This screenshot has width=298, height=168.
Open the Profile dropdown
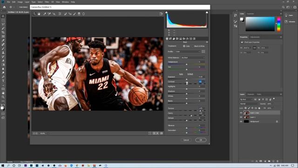188,52
